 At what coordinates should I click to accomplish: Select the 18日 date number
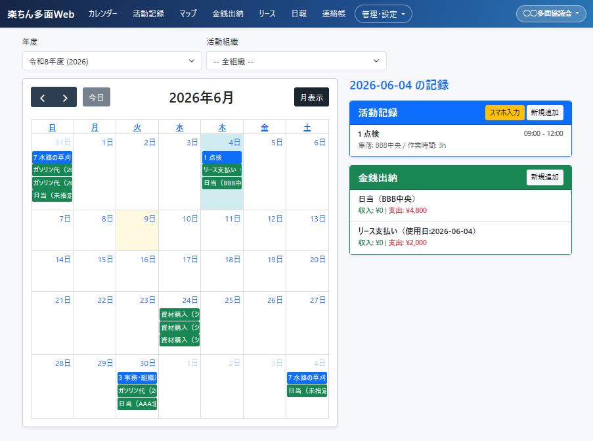(232, 260)
